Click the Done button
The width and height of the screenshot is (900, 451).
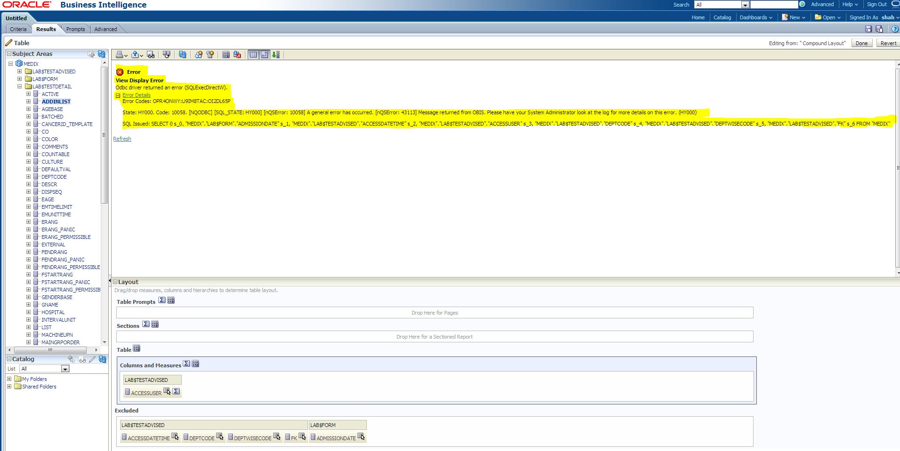click(x=861, y=43)
